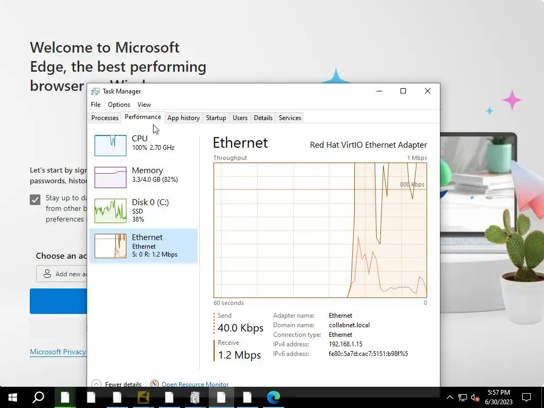The image size is (544, 408).
Task: Collapse using Fewer details chevron
Action: pos(96,384)
